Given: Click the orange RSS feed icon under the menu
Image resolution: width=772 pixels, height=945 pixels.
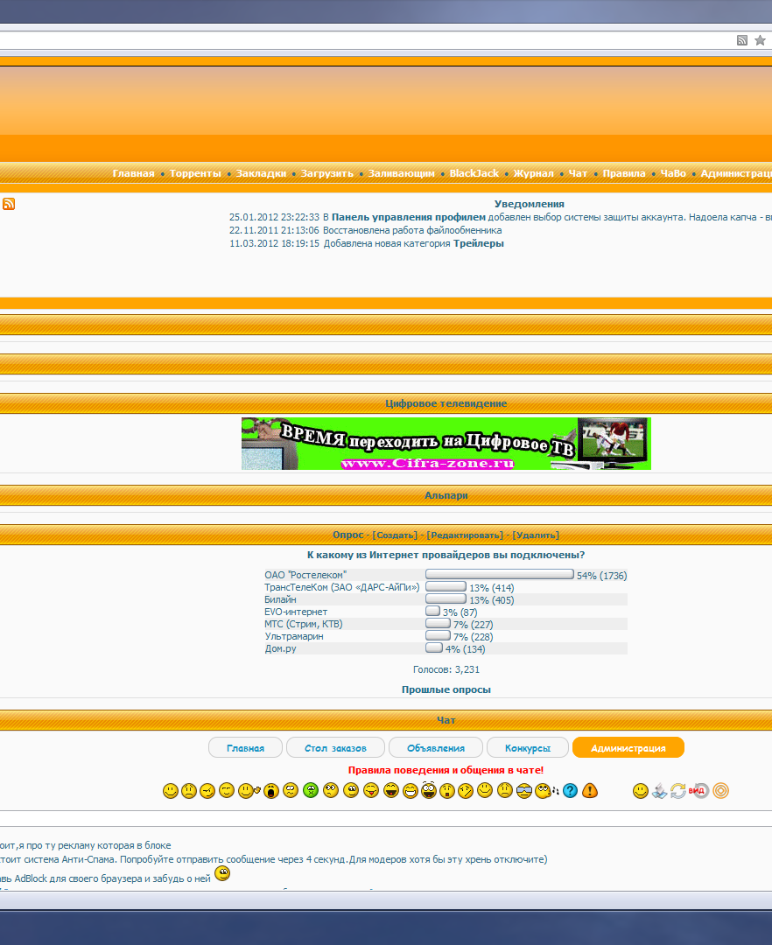Looking at the screenshot, I should pyautogui.click(x=9, y=204).
